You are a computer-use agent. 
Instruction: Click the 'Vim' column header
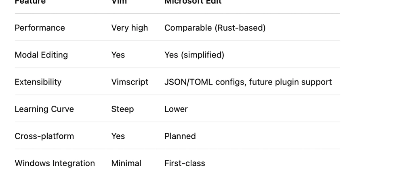pyautogui.click(x=119, y=2)
